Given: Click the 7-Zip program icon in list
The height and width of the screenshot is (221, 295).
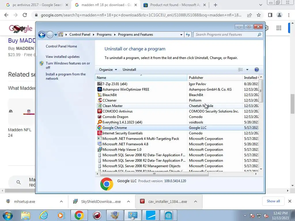Looking at the screenshot, I should (99, 84).
